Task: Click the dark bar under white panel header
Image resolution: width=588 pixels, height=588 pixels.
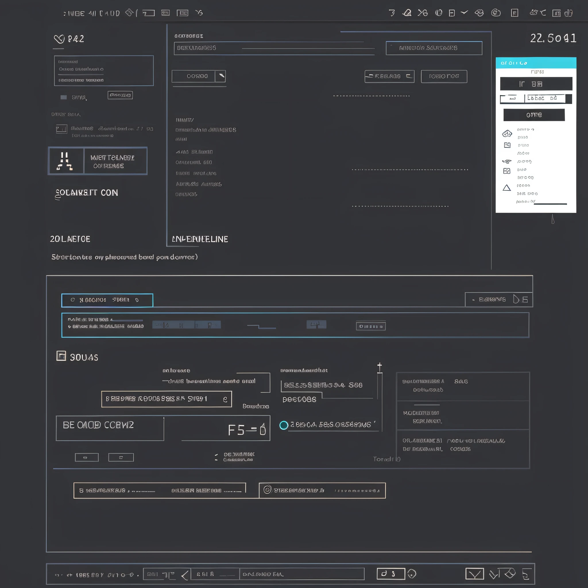Action: (536, 84)
